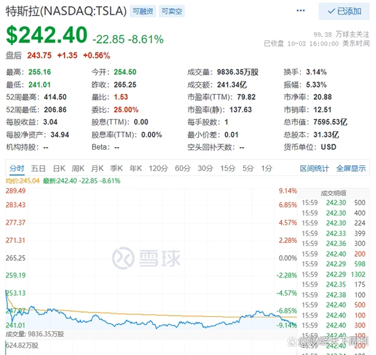
Task: Click the current price $242.40
Action: (x=47, y=35)
